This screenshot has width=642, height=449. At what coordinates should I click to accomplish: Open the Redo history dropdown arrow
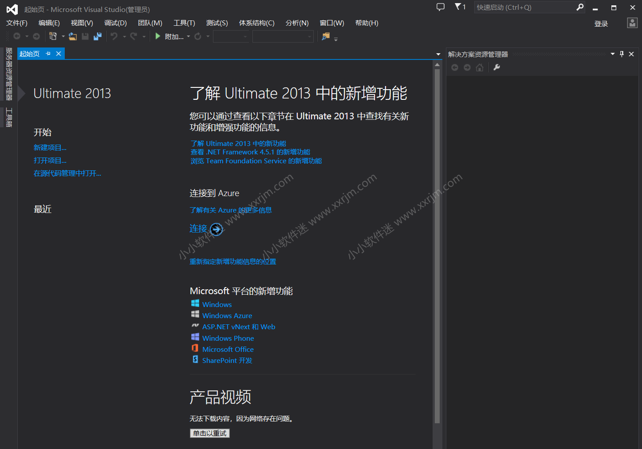coord(144,36)
